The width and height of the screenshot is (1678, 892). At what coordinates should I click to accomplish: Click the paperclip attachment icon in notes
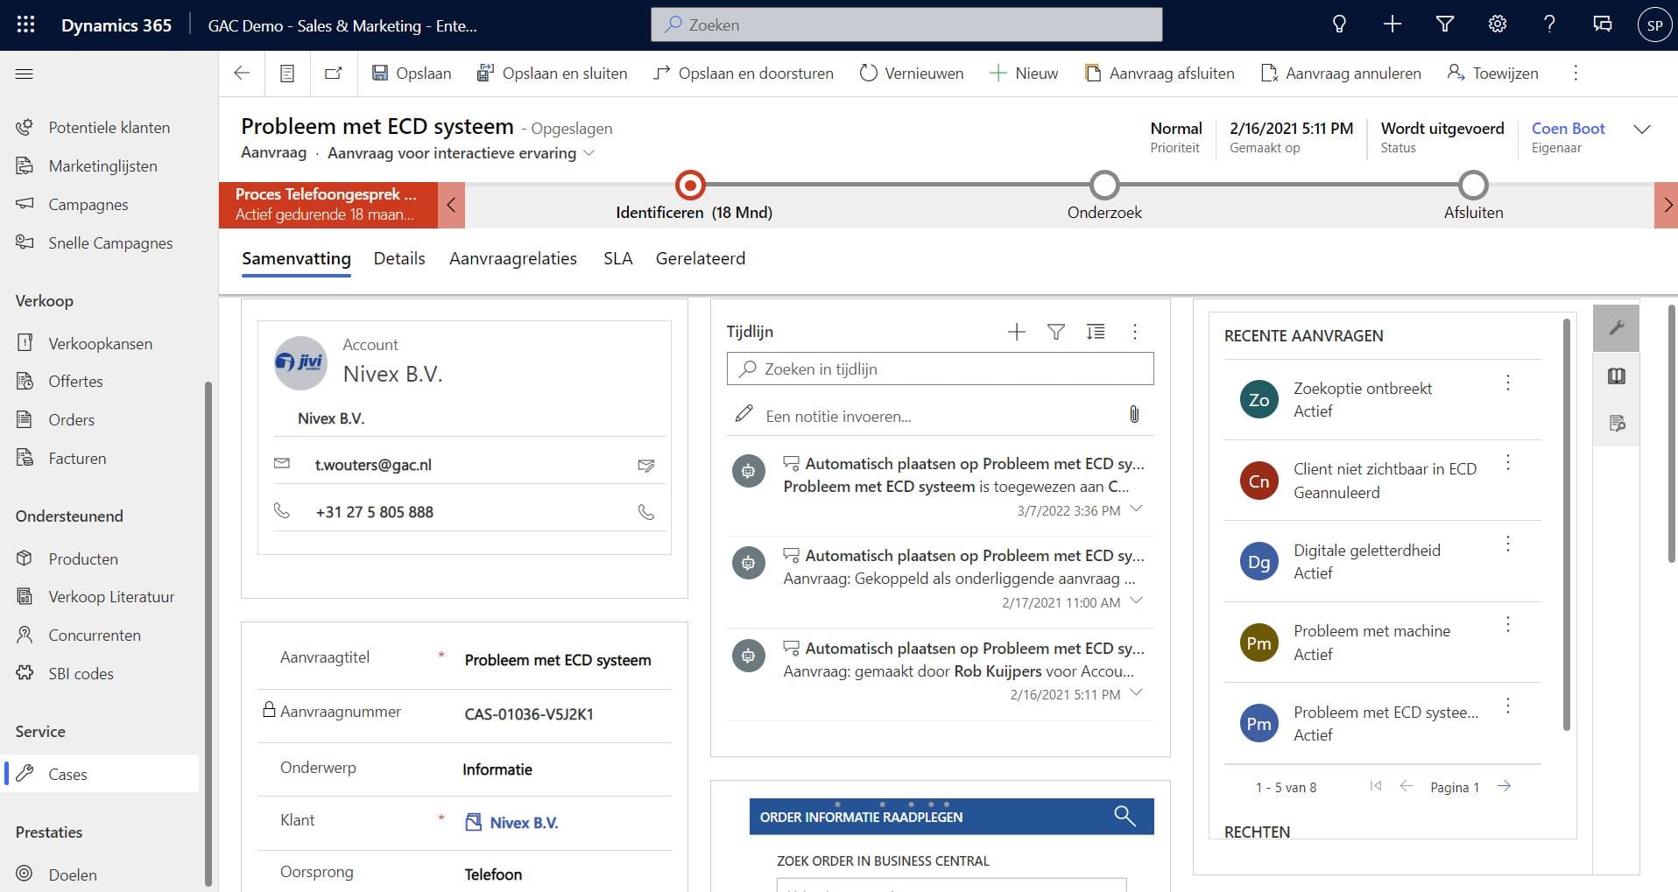1134,415
